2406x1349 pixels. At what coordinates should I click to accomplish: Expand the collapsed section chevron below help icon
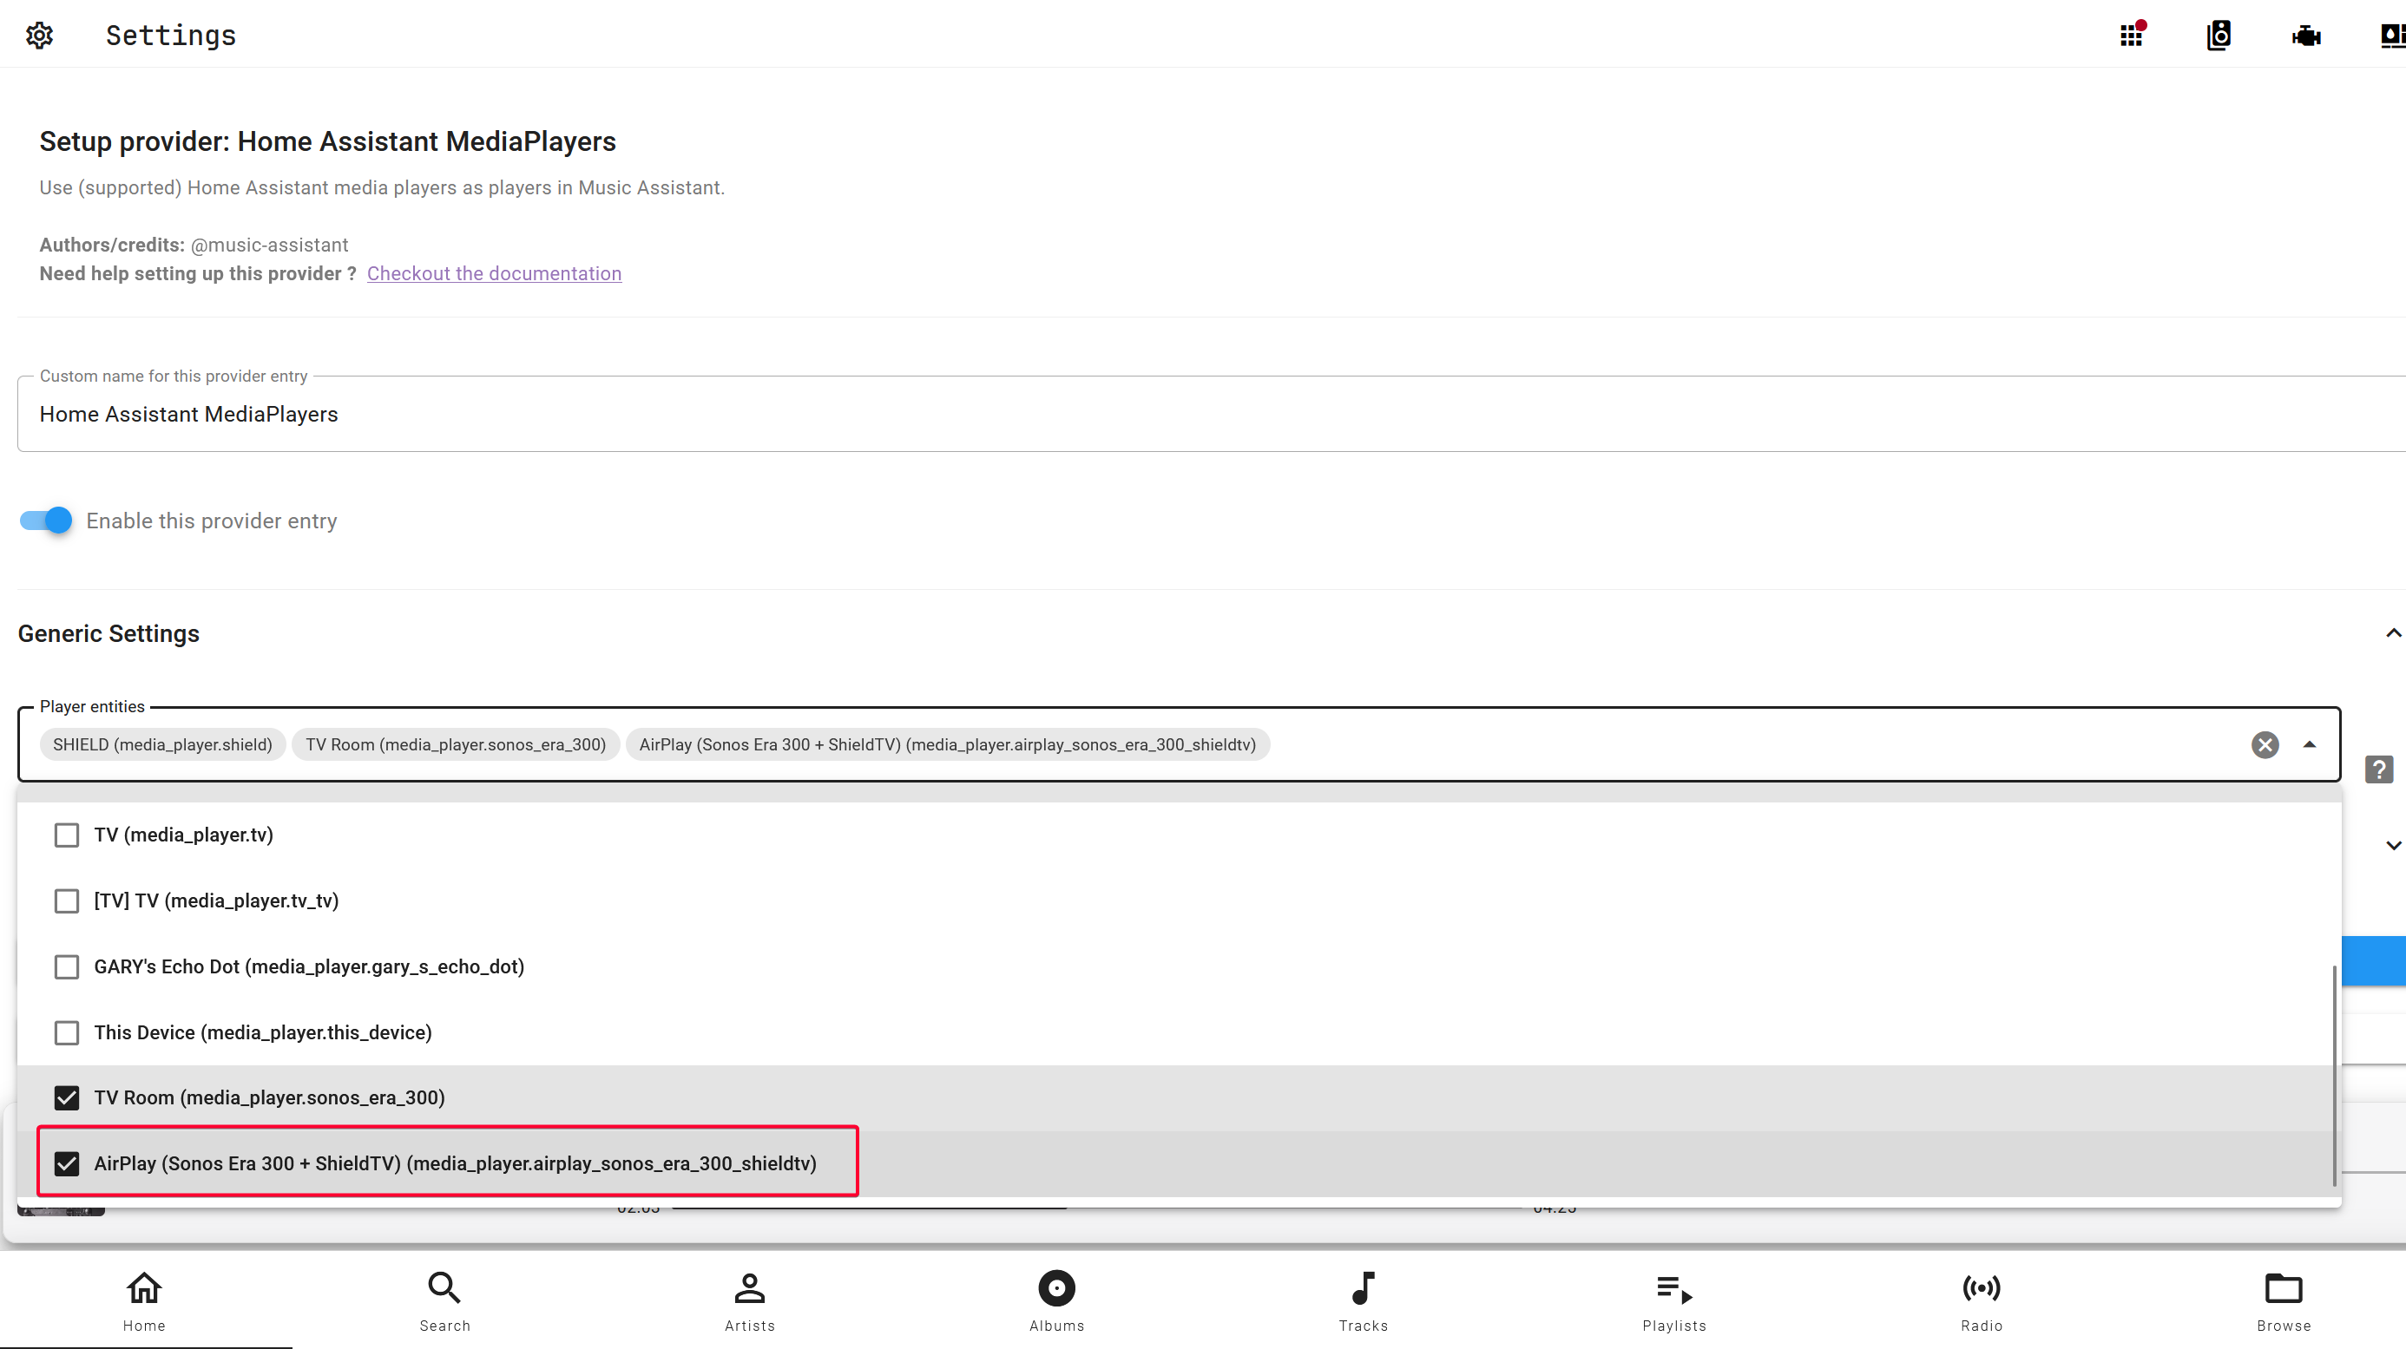click(x=2393, y=845)
